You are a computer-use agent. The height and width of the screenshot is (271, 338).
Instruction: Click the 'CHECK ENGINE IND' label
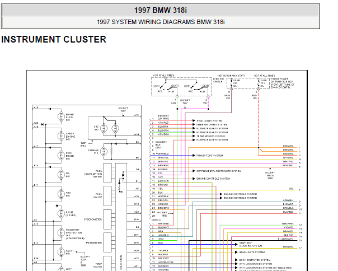click(71, 137)
